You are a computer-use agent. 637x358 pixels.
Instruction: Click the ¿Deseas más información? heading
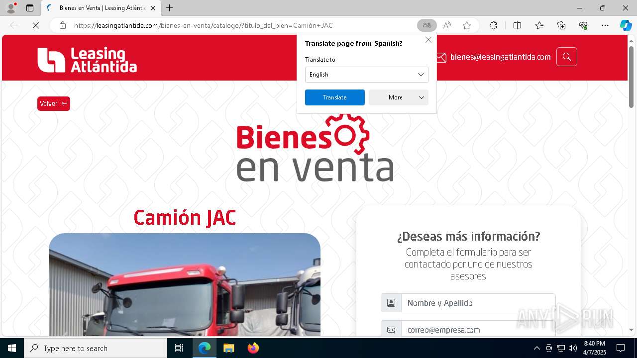468,236
